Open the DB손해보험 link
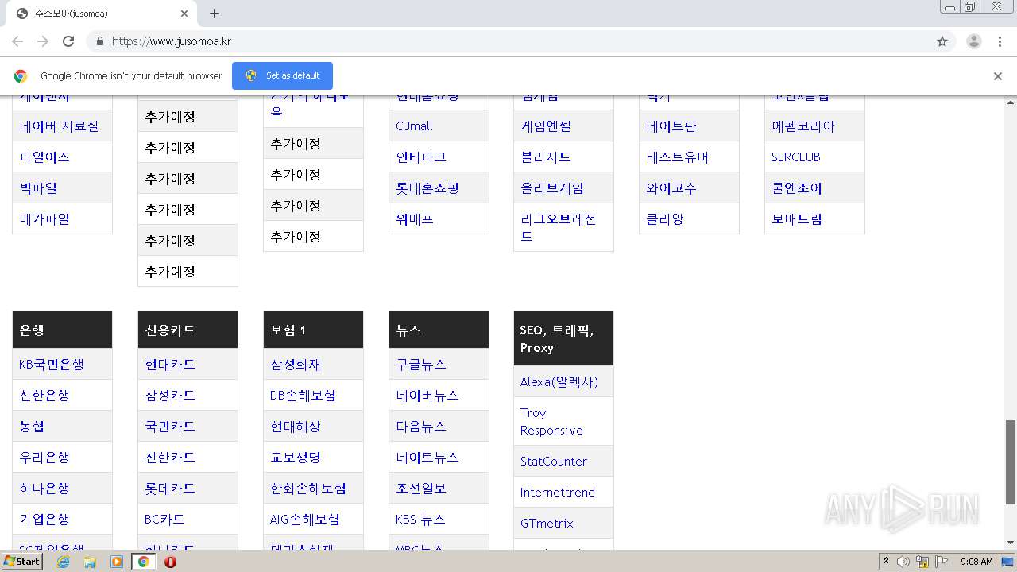Viewport: 1017px width, 572px height. tap(303, 396)
